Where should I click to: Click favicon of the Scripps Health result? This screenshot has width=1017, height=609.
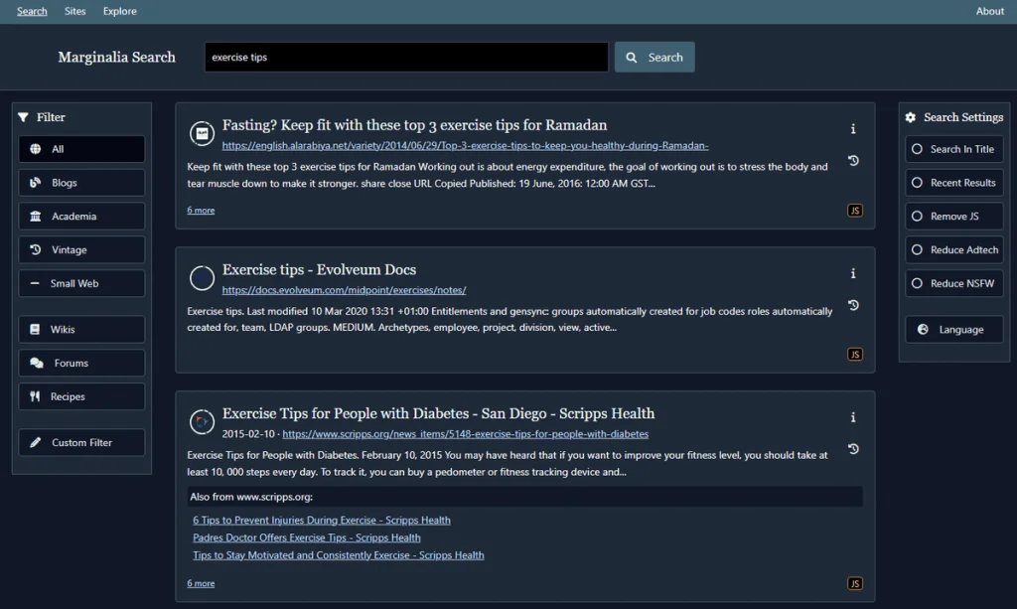click(x=202, y=422)
